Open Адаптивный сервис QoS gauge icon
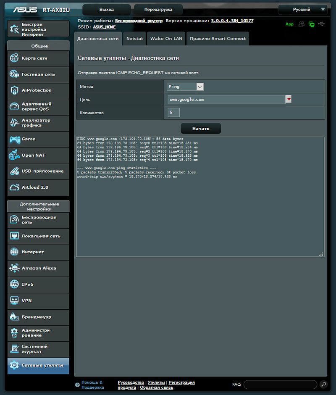 click(x=14, y=106)
